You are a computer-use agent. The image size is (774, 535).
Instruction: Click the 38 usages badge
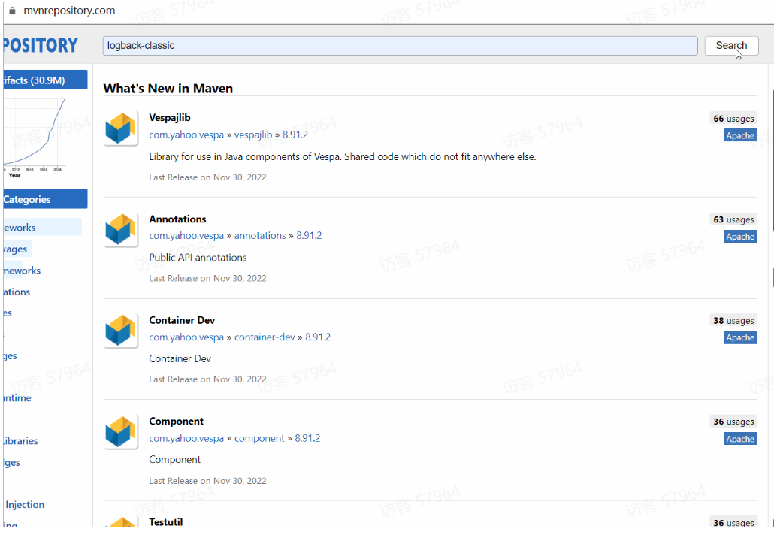[x=733, y=321]
